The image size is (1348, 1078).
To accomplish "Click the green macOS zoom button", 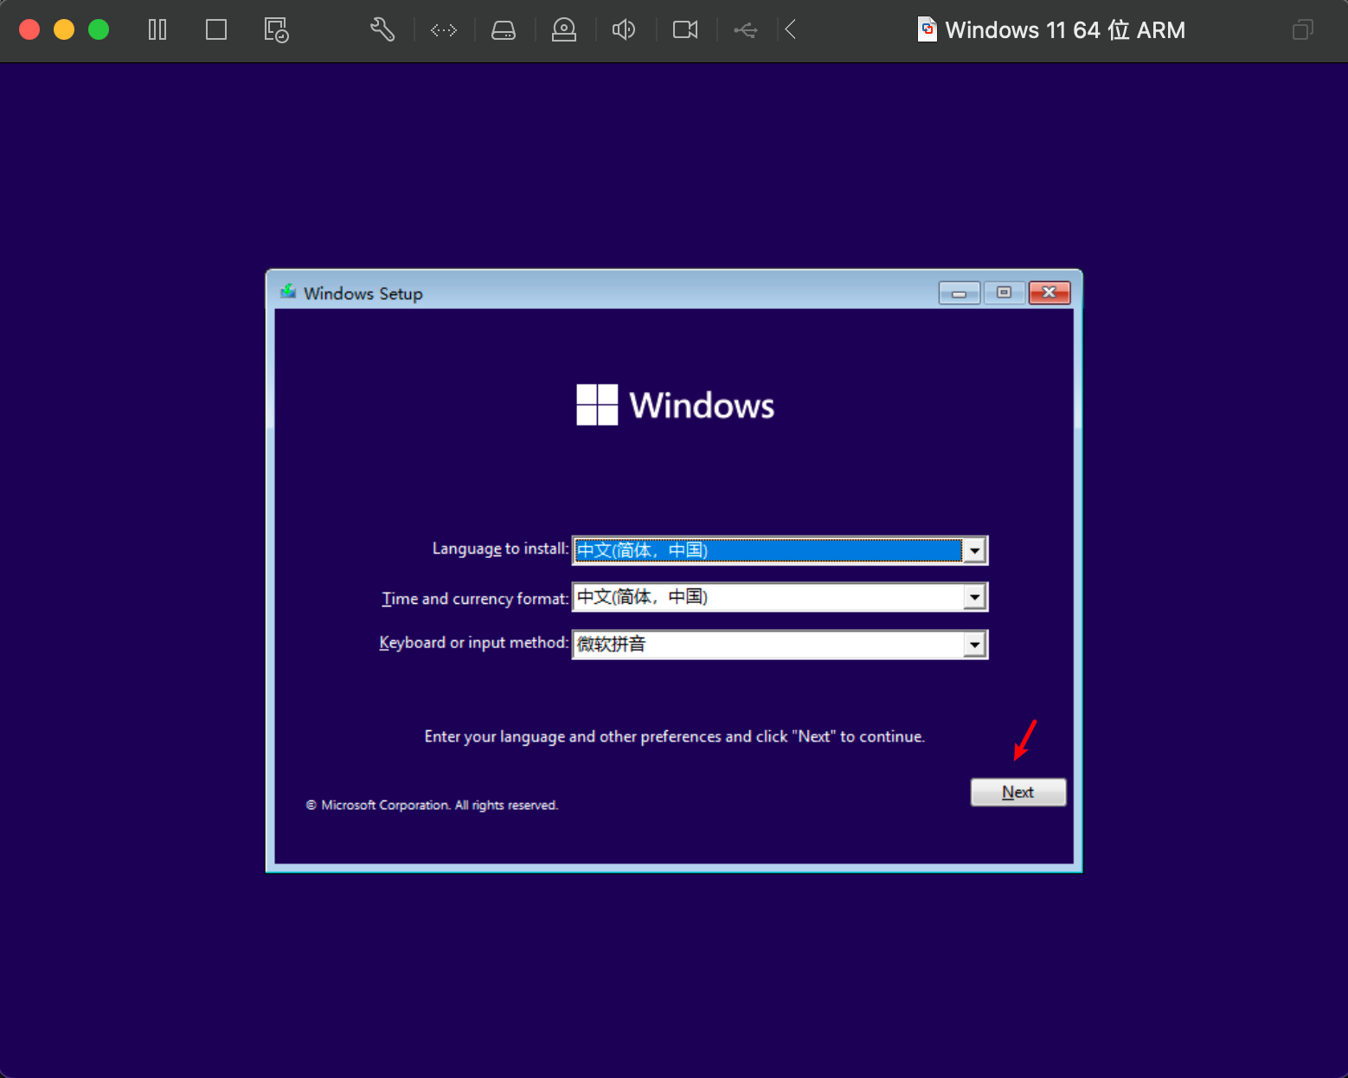I will click(99, 30).
